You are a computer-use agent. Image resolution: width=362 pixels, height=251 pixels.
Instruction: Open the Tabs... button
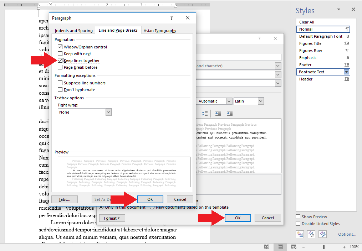pyautogui.click(x=65, y=199)
